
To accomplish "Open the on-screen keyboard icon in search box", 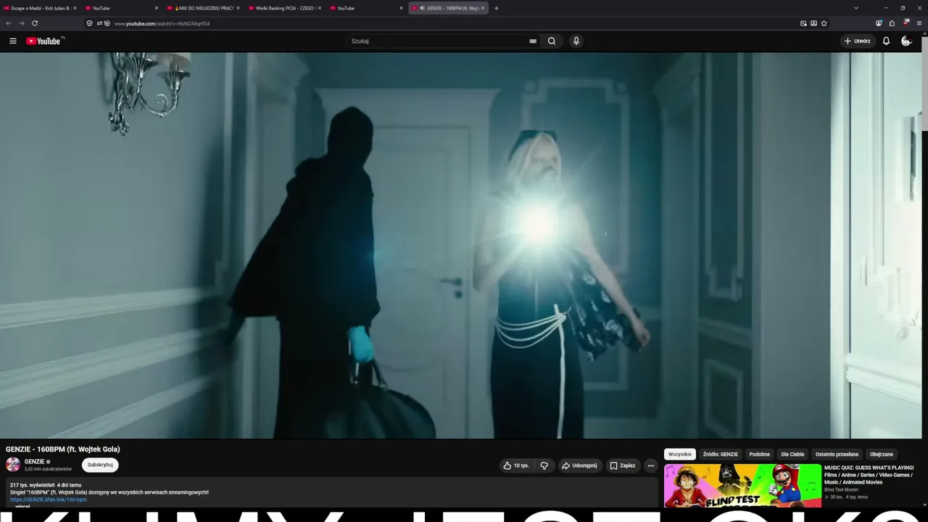I will [533, 41].
